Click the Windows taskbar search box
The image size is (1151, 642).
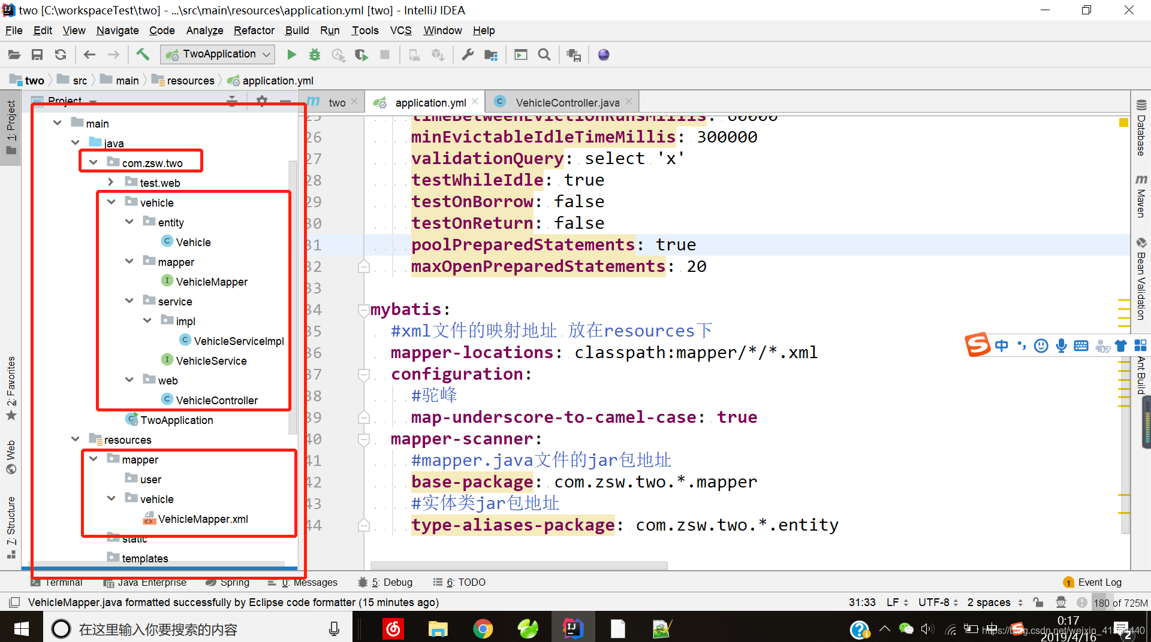(198, 629)
